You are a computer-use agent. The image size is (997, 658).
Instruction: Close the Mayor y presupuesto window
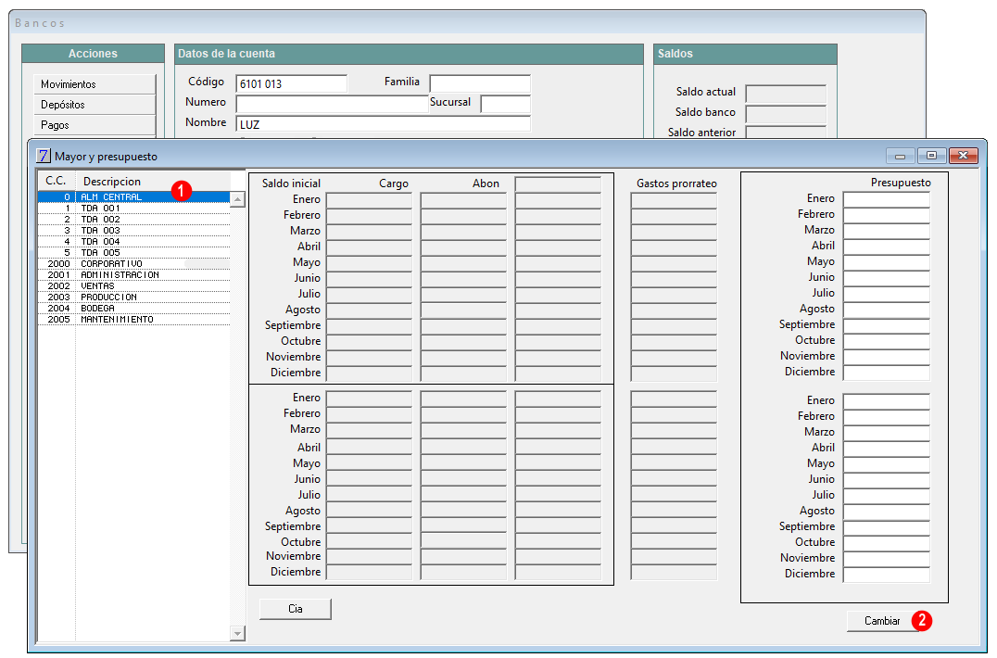tap(964, 156)
